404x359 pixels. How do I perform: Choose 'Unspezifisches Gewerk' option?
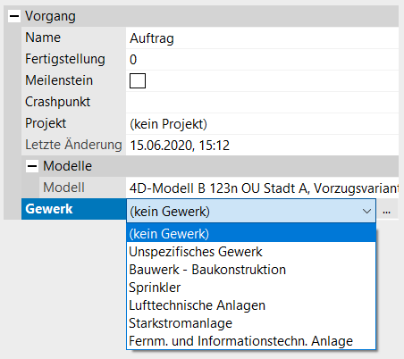click(251, 252)
